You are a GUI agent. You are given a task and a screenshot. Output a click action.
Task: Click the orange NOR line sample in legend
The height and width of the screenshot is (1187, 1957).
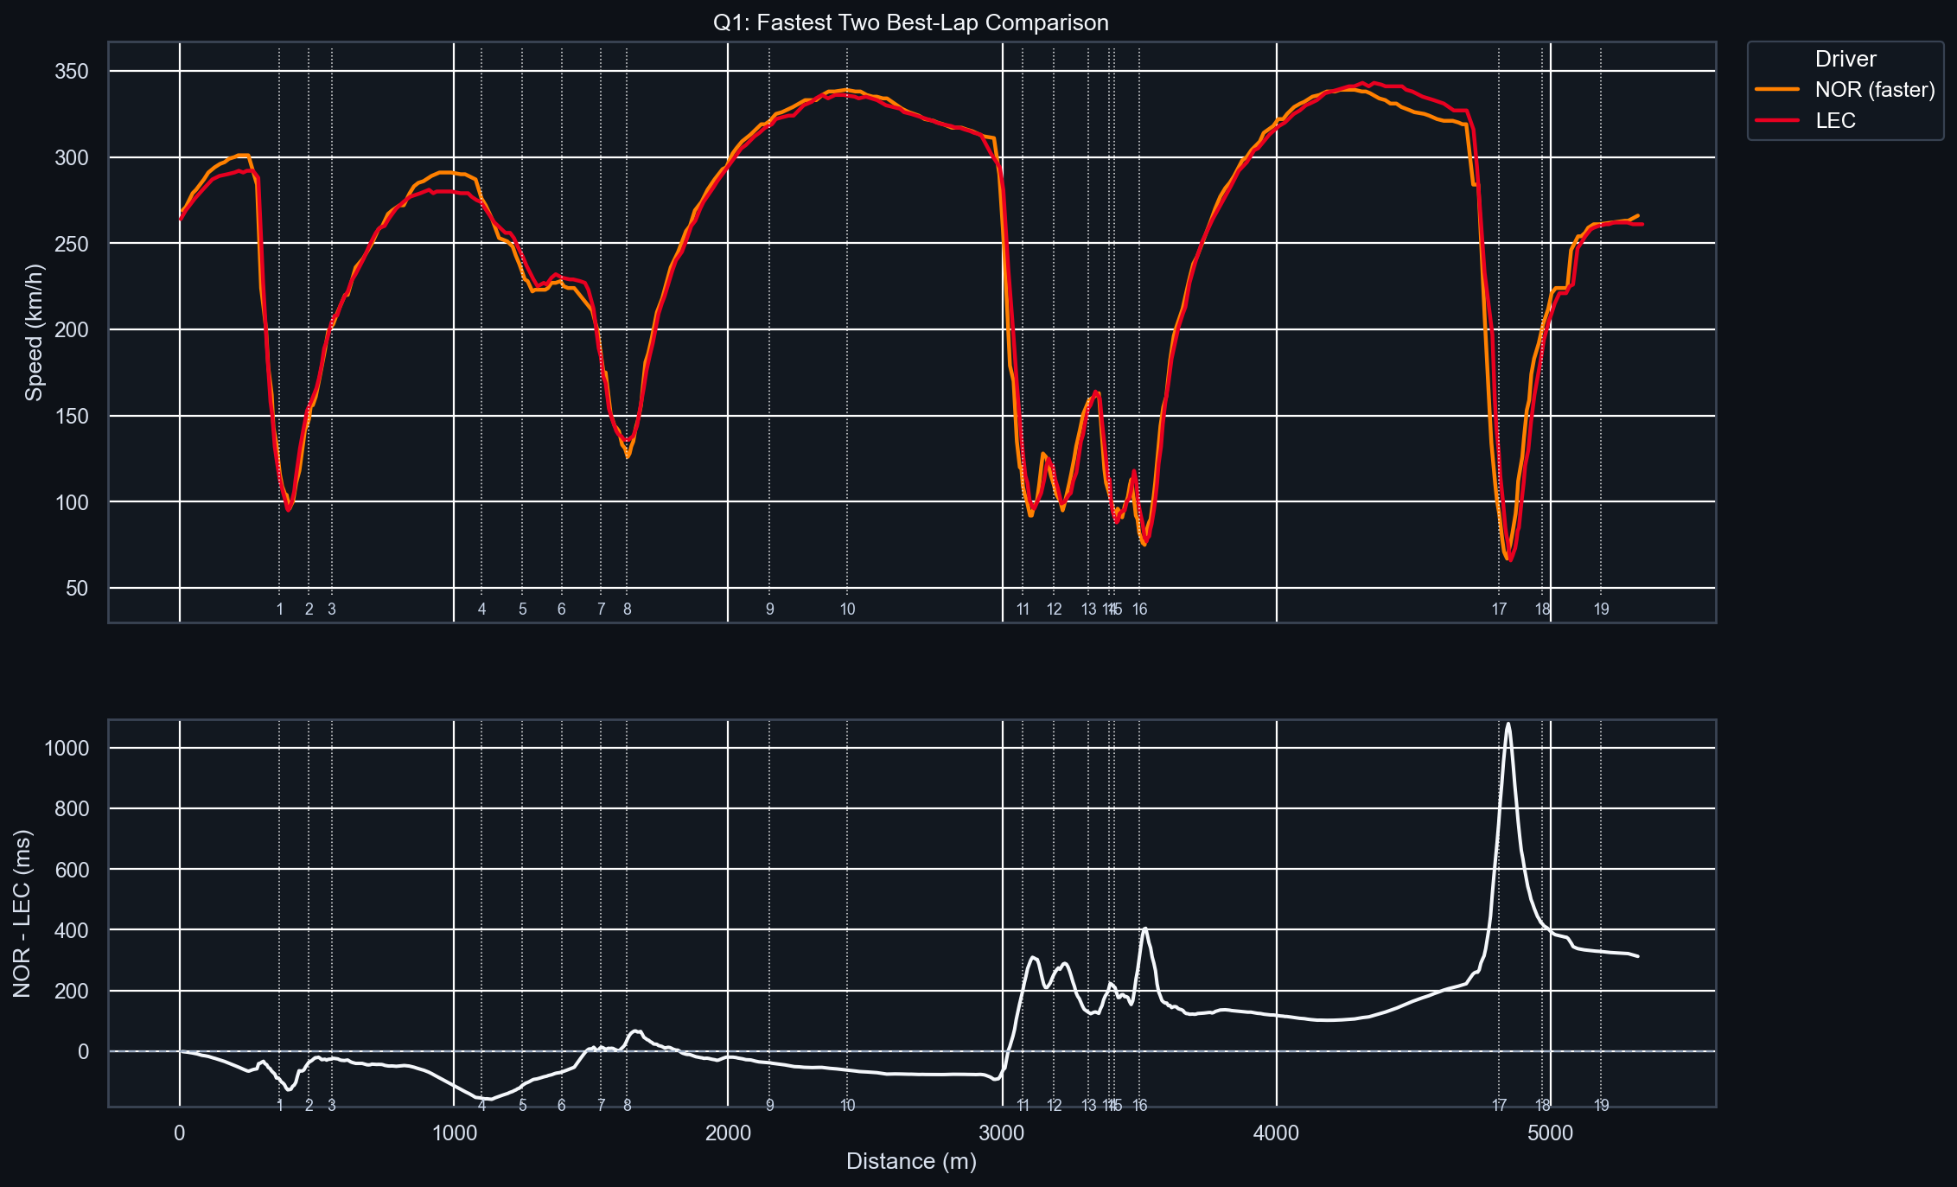[1777, 89]
